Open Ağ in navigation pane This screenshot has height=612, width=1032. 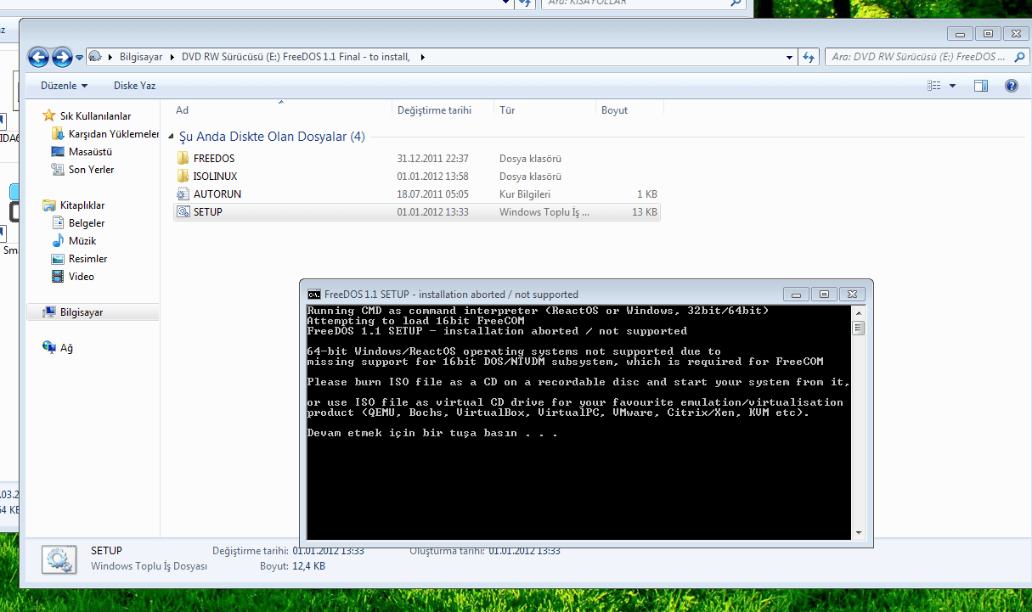(66, 348)
